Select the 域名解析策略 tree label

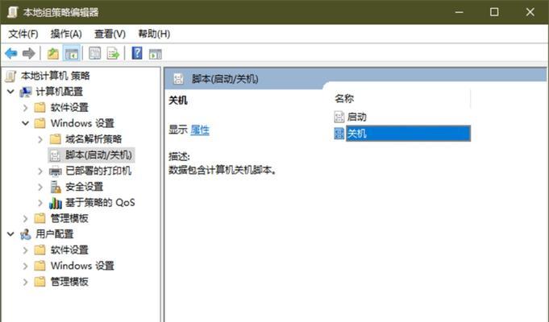[x=94, y=139]
